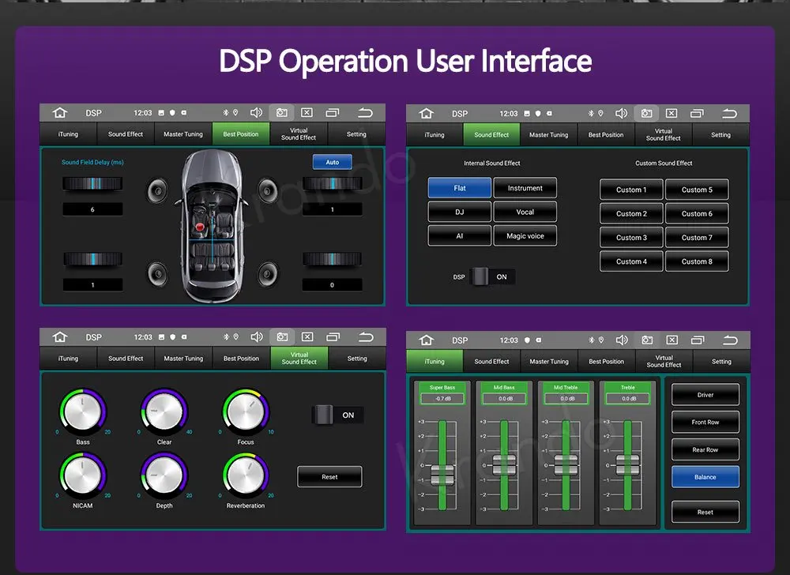
Task: Tap camera icon in iTuning screen
Action: [x=647, y=340]
